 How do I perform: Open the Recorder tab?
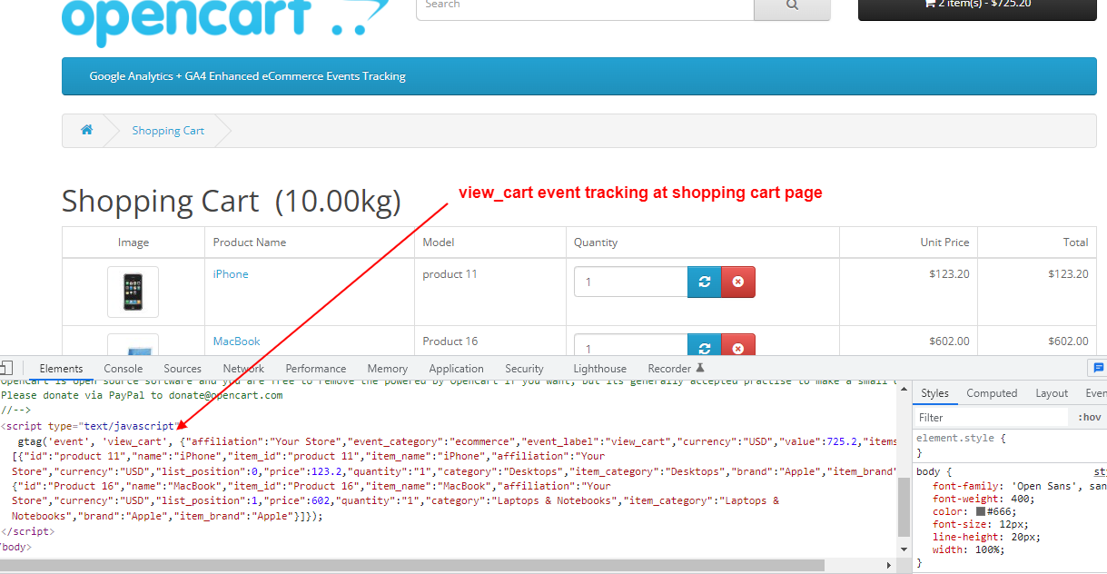676,369
